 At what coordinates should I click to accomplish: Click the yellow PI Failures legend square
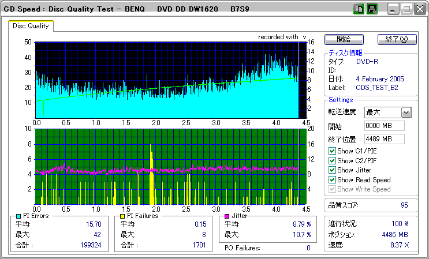click(x=122, y=216)
